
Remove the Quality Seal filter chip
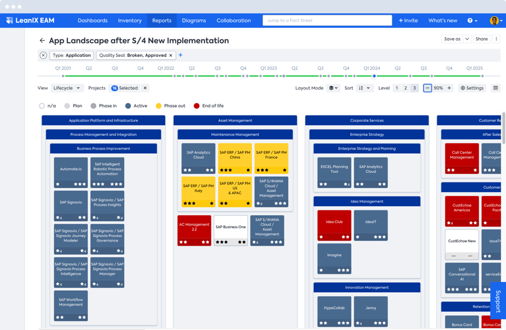[171, 55]
